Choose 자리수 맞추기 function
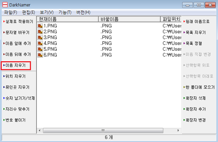Image resolution: width=218 pixels, height=142 pixels. (x=16, y=109)
